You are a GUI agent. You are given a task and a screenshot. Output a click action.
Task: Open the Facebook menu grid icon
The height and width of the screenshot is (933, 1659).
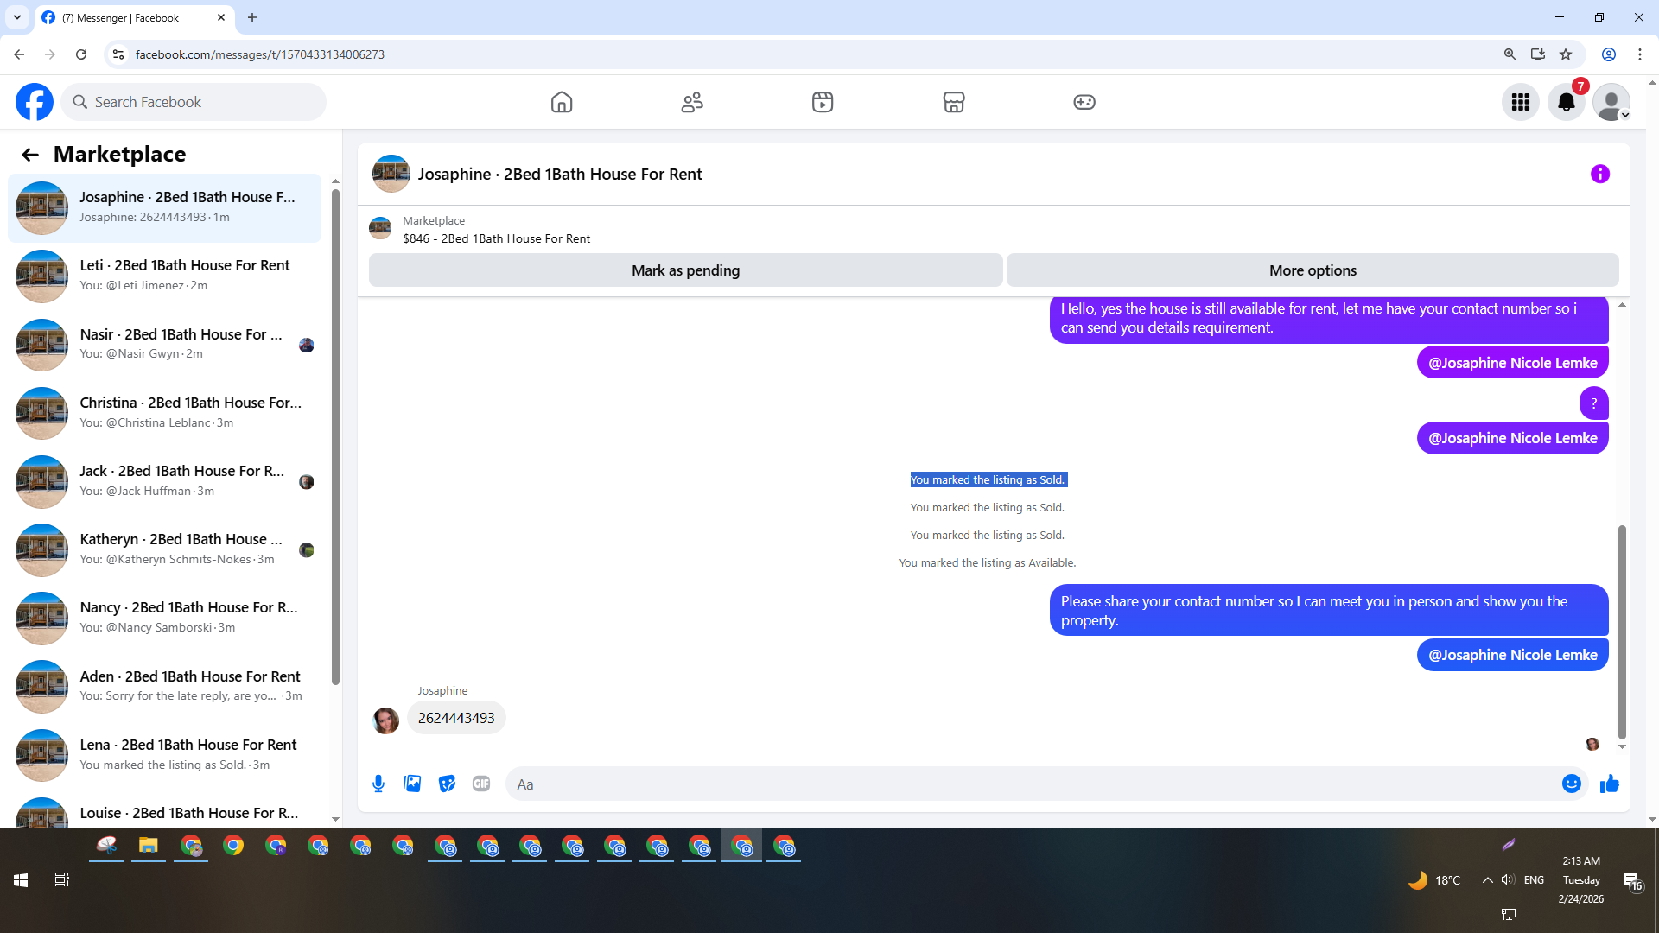1520,102
